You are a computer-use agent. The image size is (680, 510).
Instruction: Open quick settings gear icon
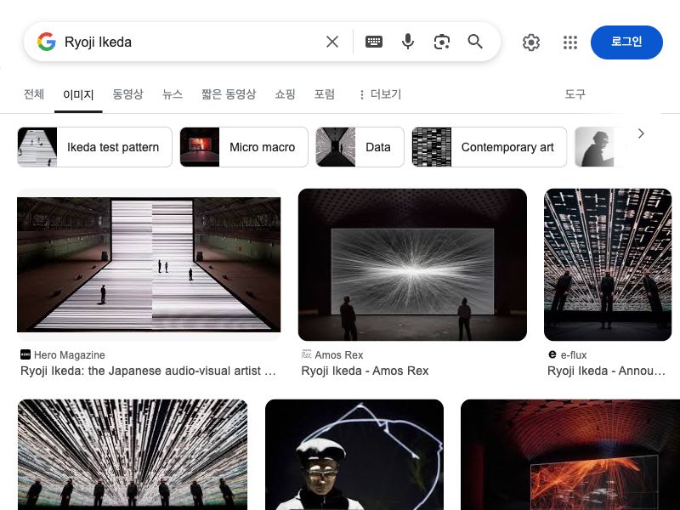point(530,42)
